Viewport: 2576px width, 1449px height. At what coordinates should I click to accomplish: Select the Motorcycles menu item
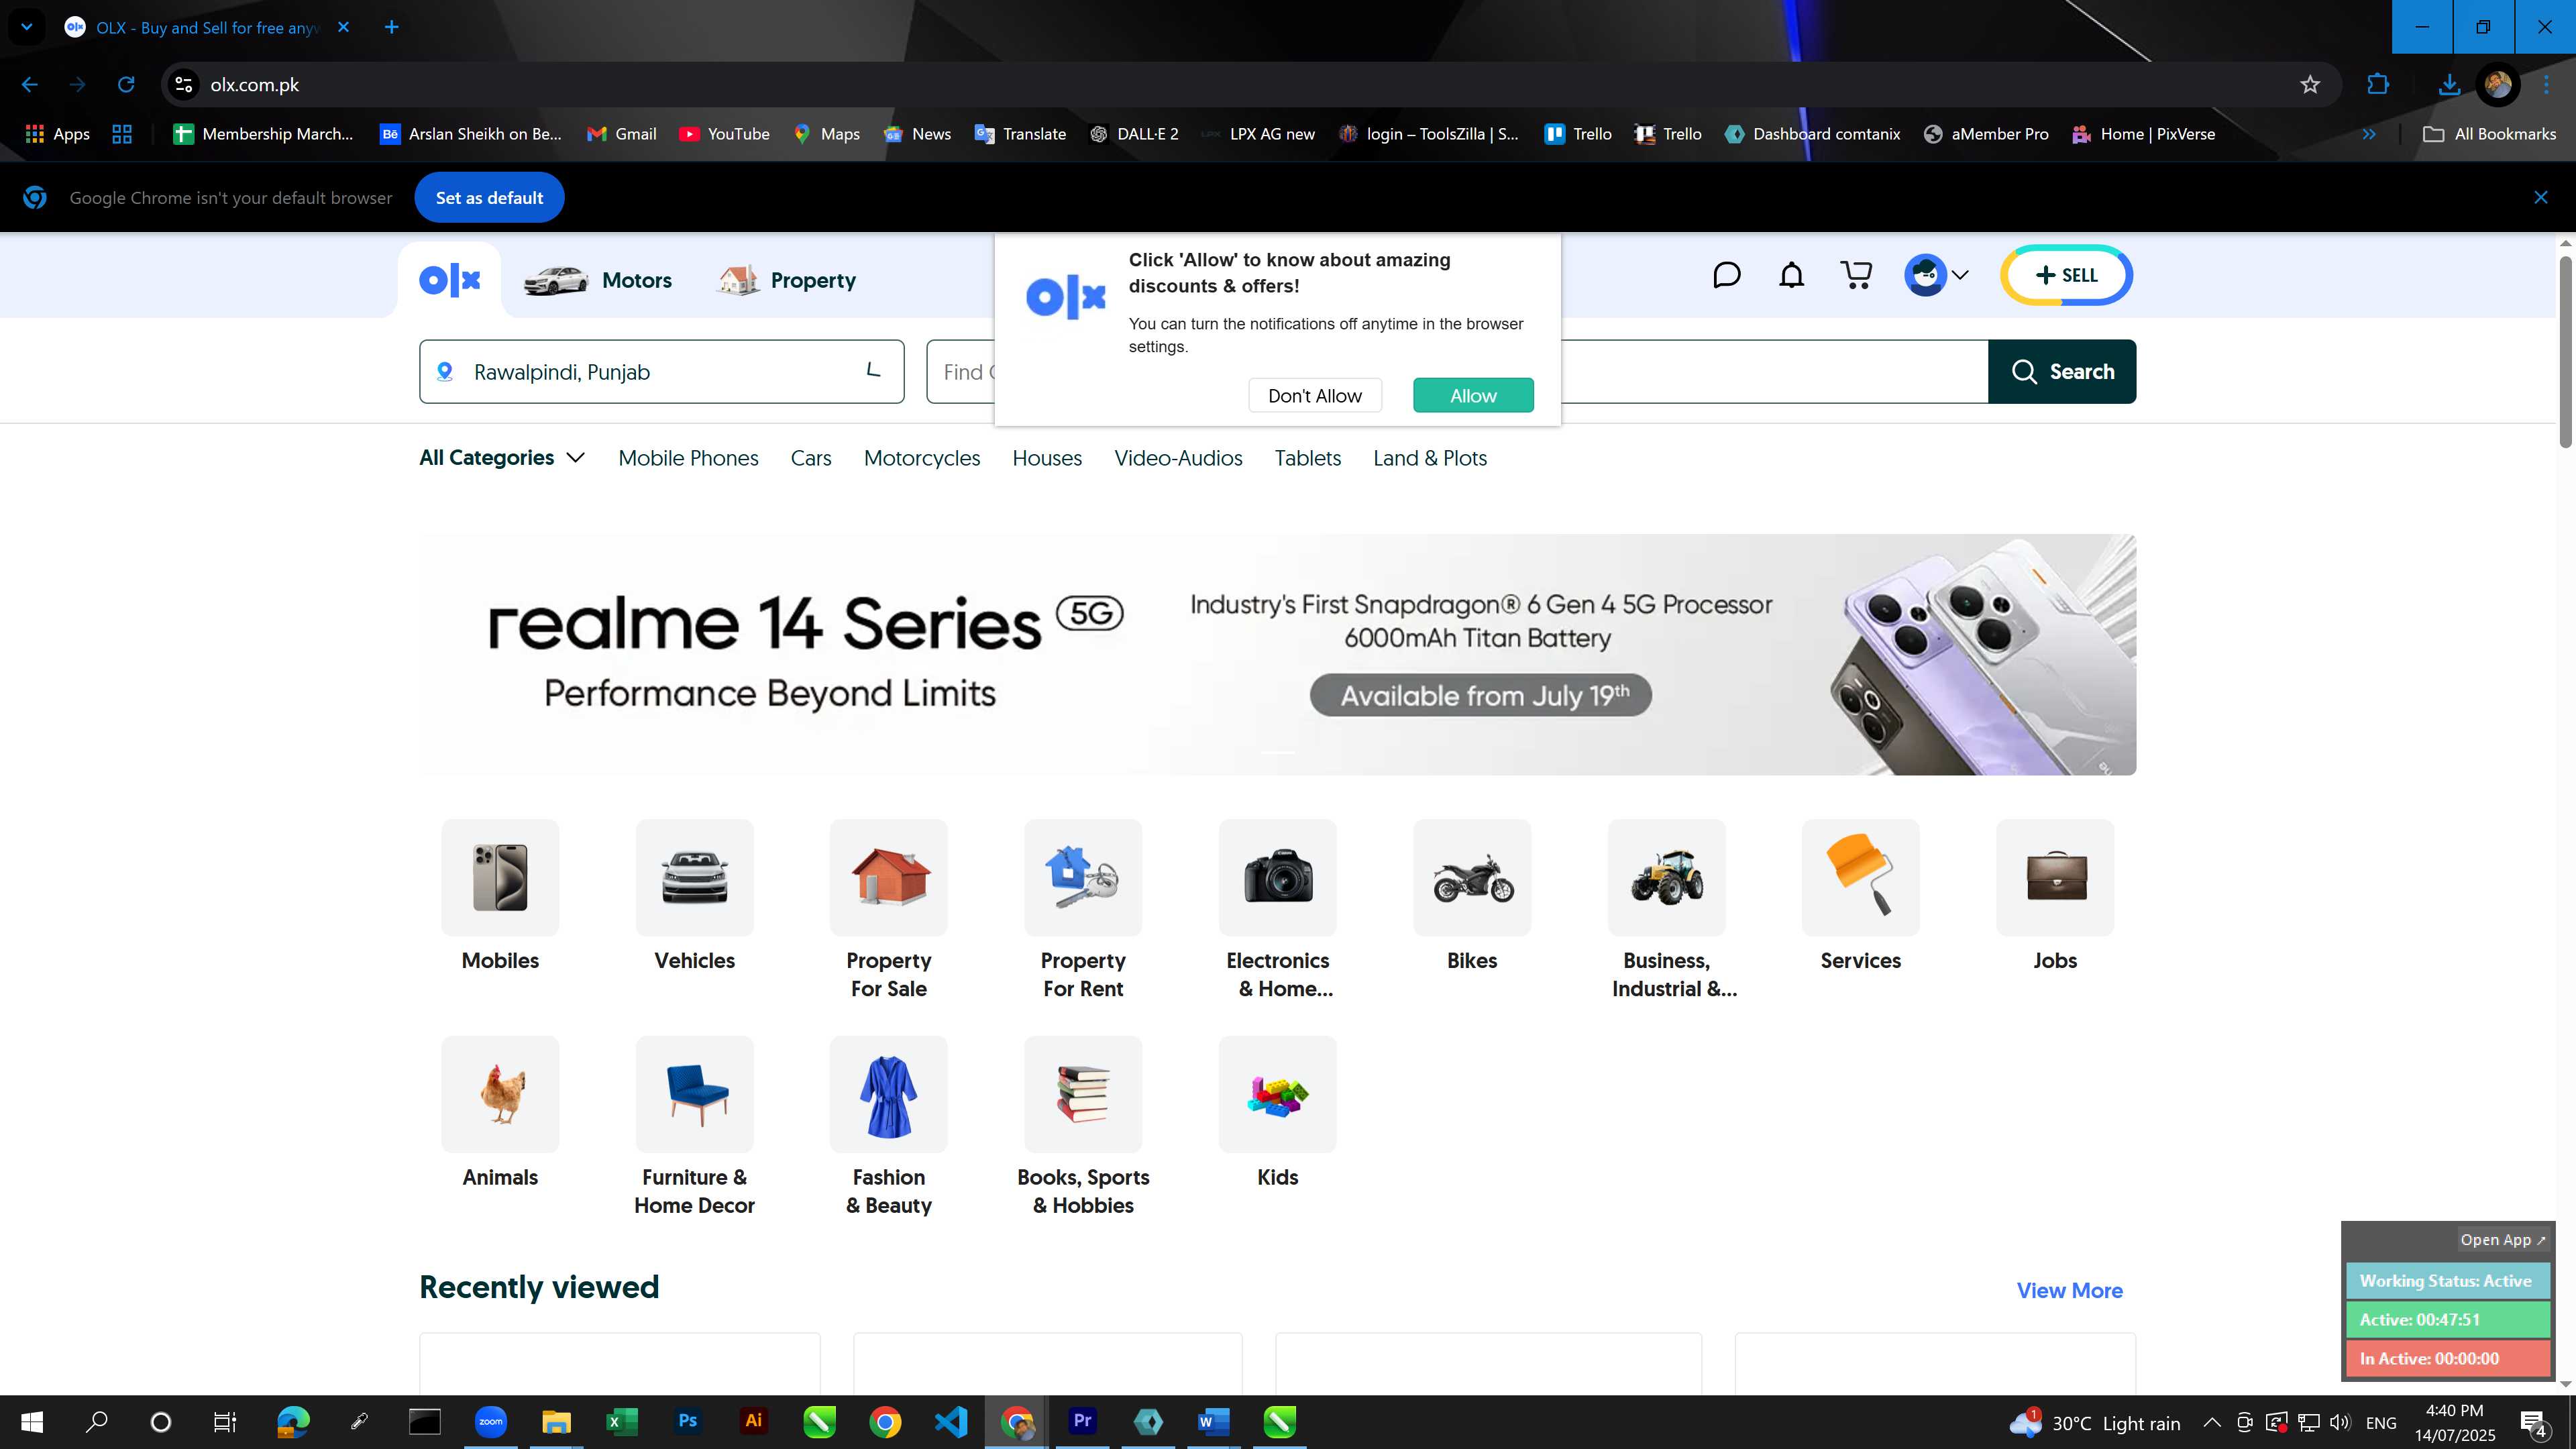(x=922, y=458)
